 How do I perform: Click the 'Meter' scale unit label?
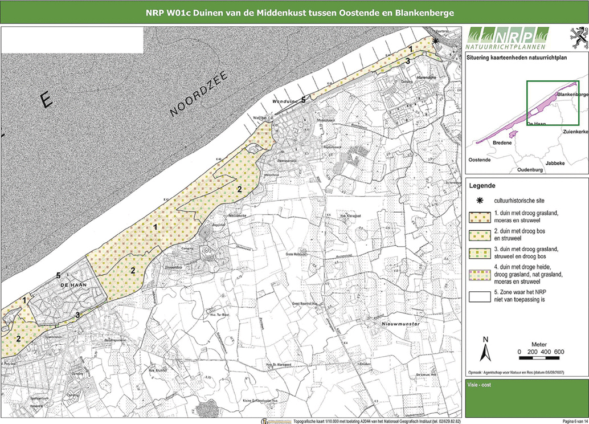[x=539, y=344]
